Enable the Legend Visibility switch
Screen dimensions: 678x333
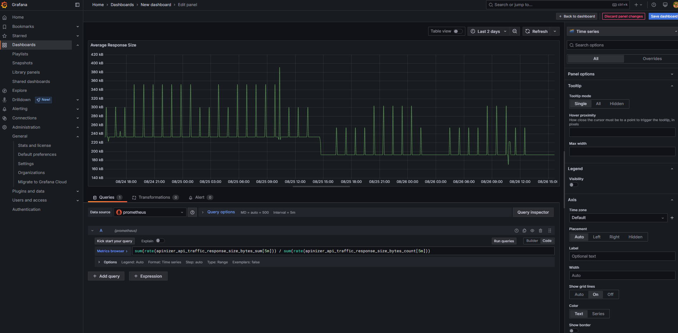pyautogui.click(x=573, y=185)
